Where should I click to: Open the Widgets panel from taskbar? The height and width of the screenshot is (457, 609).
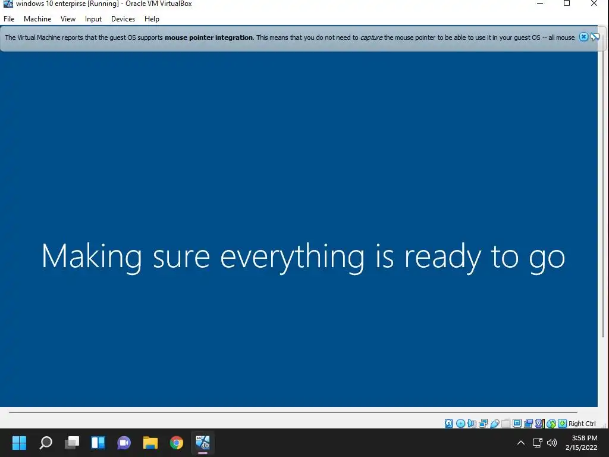pos(98,443)
